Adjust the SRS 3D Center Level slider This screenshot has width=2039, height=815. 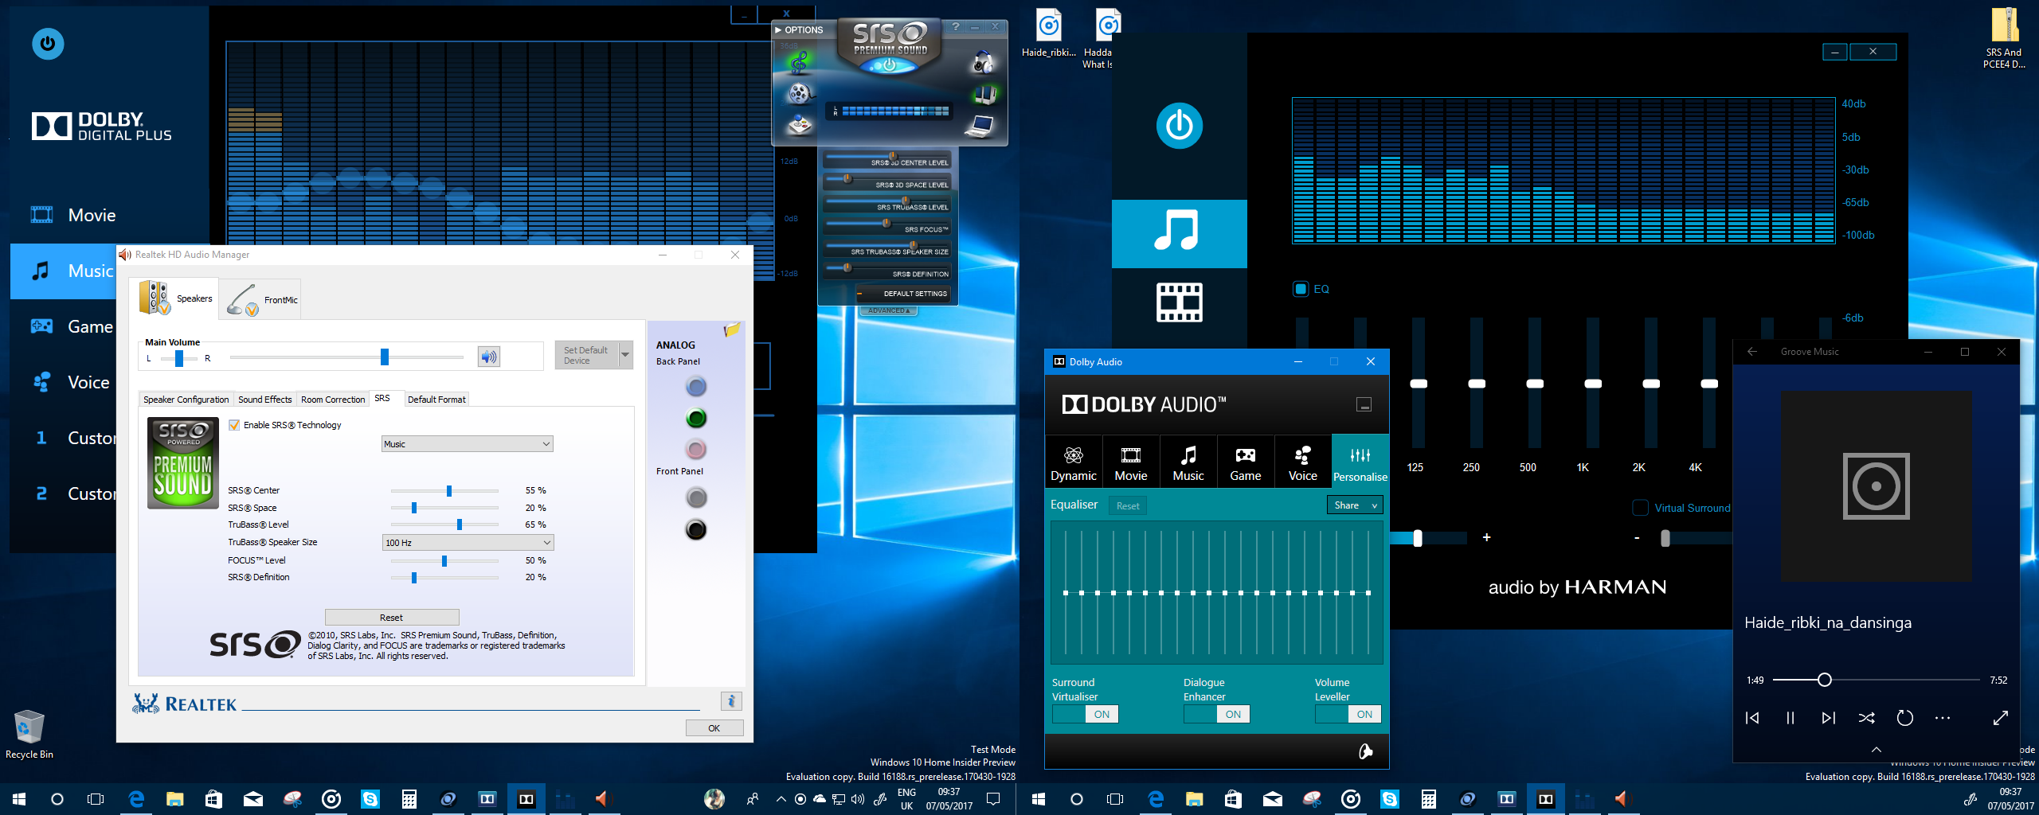[892, 156]
